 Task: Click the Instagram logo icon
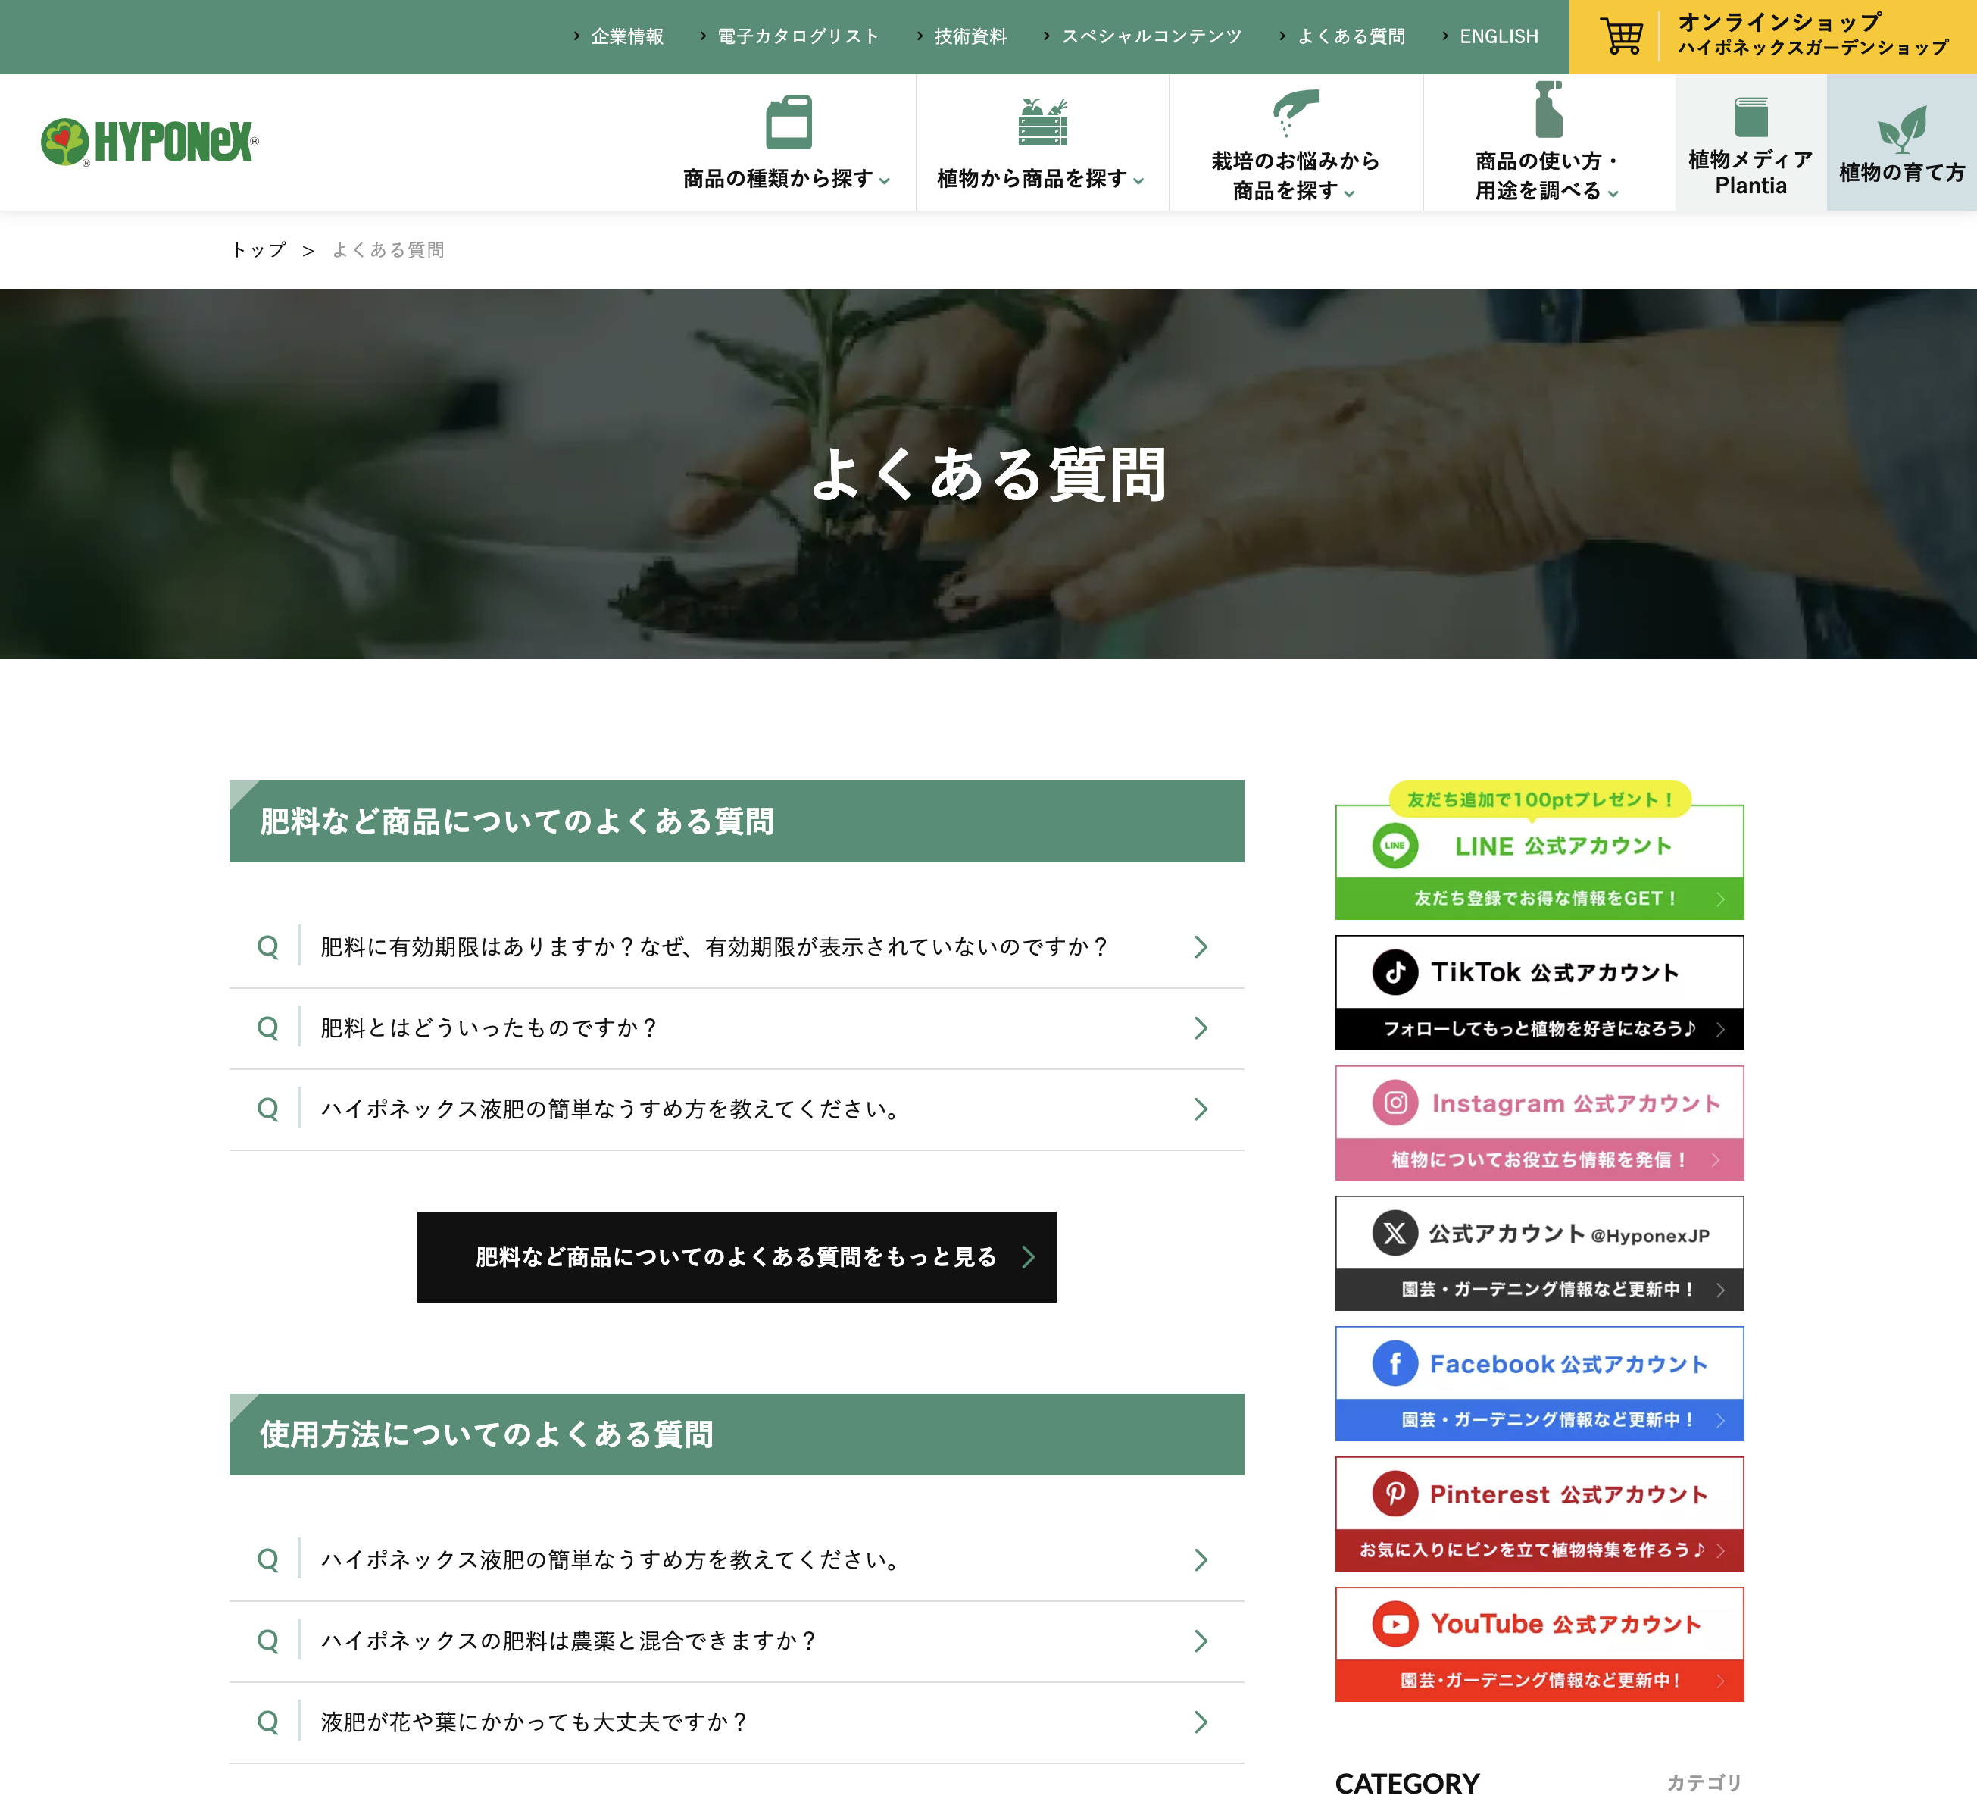point(1395,1103)
